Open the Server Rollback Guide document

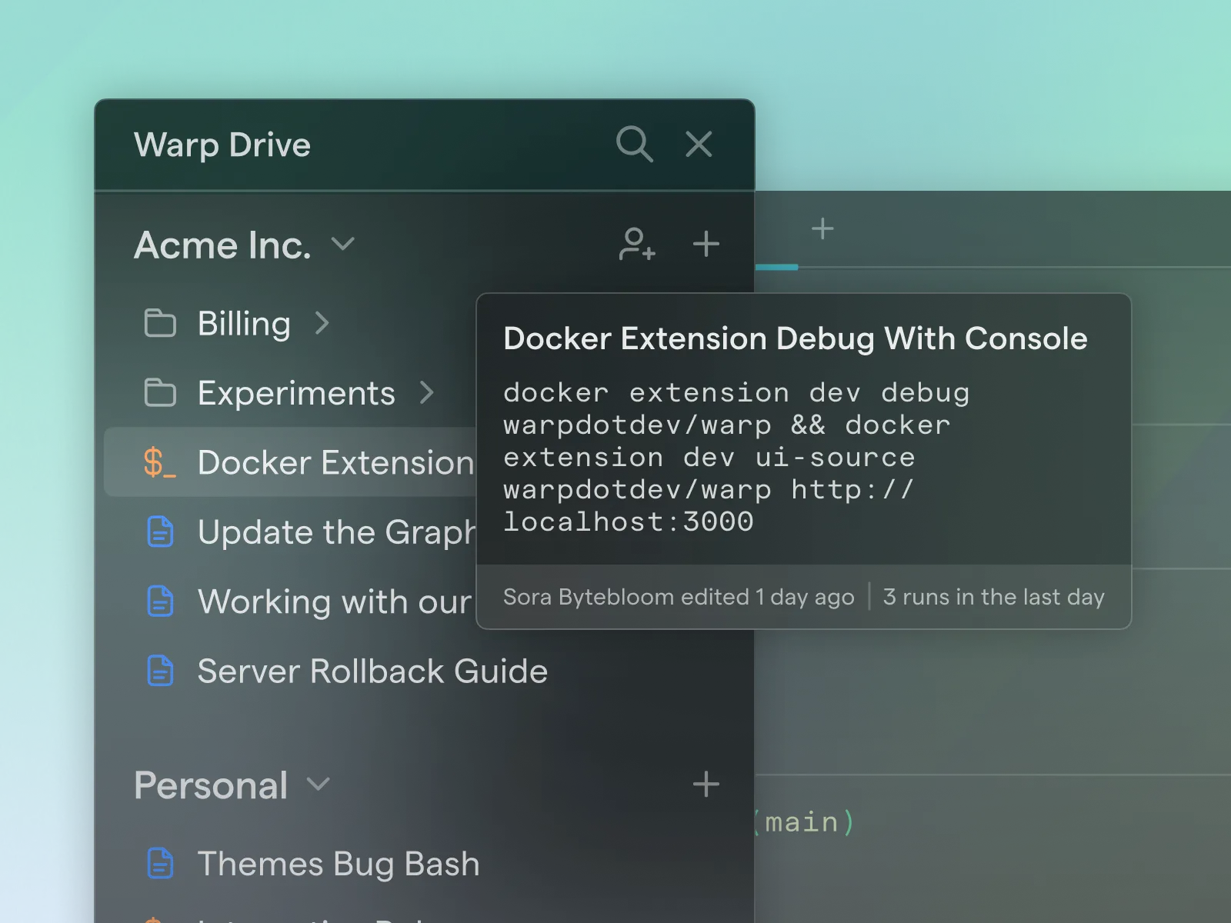(x=372, y=671)
